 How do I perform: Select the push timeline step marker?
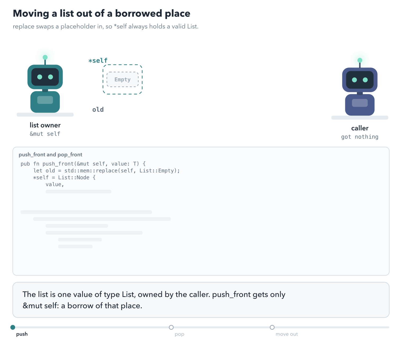click(x=13, y=327)
